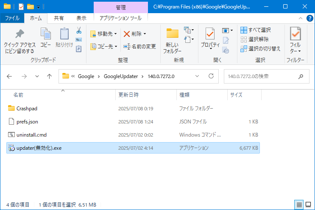Click the Paste clipboard icon

64,34
